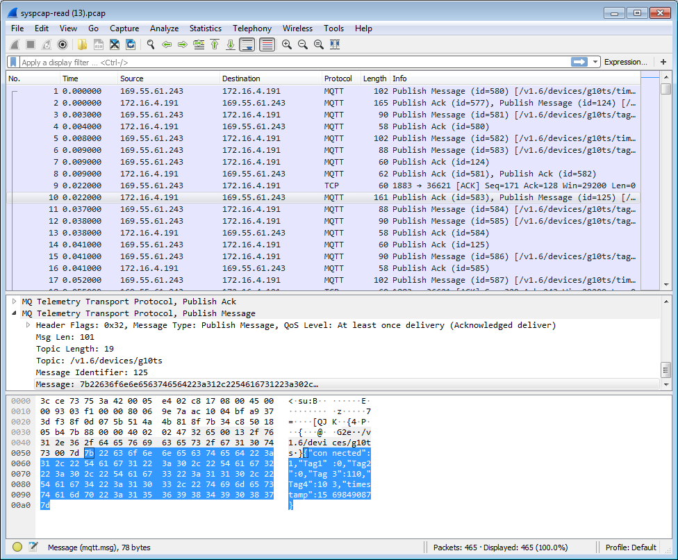Select packet 17 Publish Message id=587

point(324,280)
